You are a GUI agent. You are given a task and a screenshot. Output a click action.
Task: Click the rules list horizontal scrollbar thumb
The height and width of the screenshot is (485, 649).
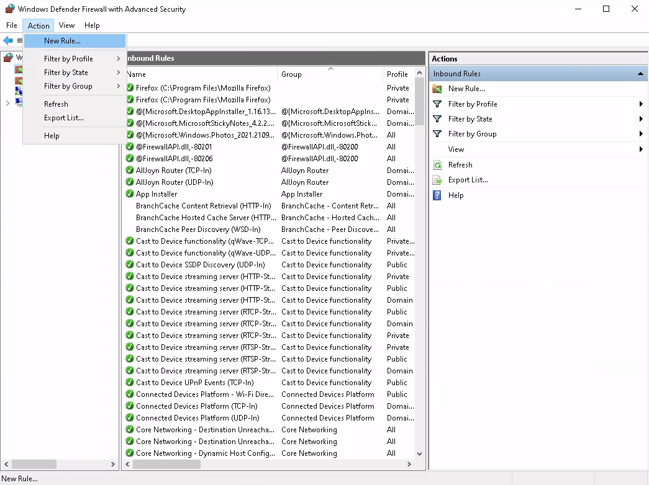(x=166, y=465)
